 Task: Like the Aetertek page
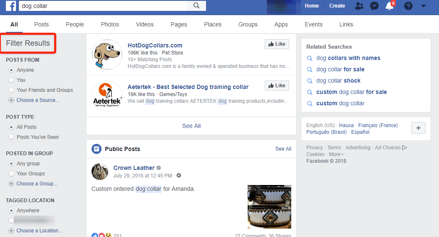click(x=277, y=86)
